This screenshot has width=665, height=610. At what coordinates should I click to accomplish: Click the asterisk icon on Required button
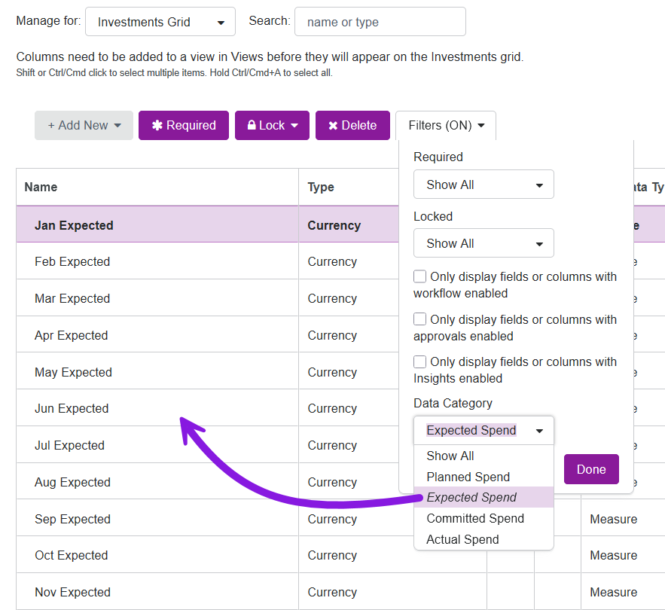[x=157, y=125]
